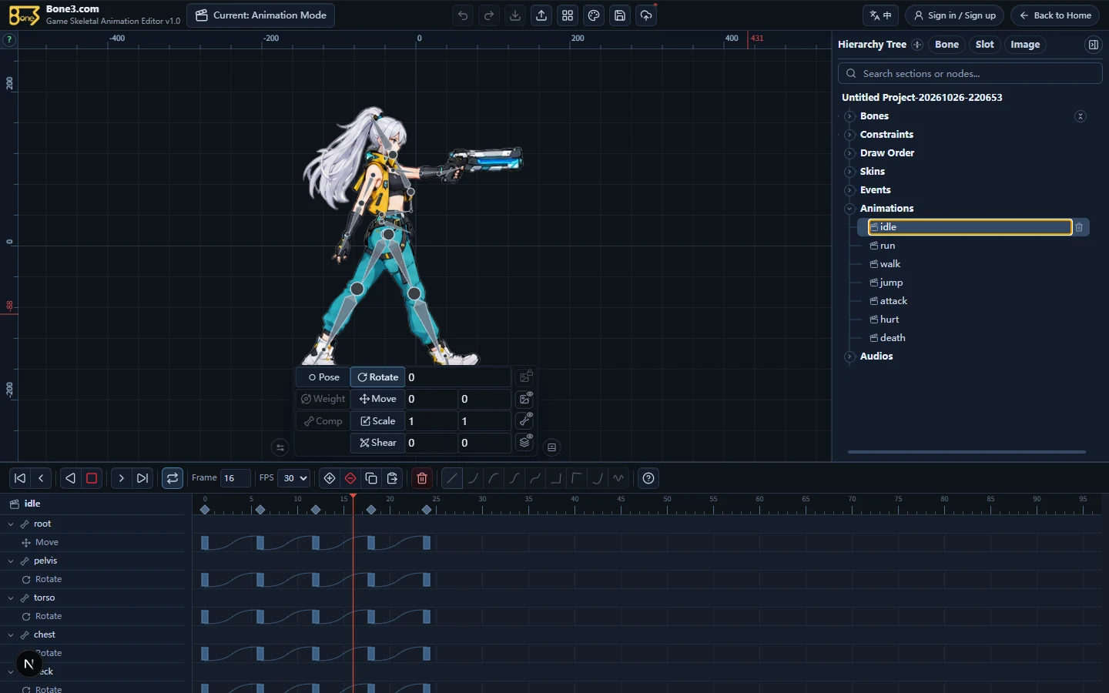Jump to first frame in timeline controls
This screenshot has height=693, width=1109.
20,478
